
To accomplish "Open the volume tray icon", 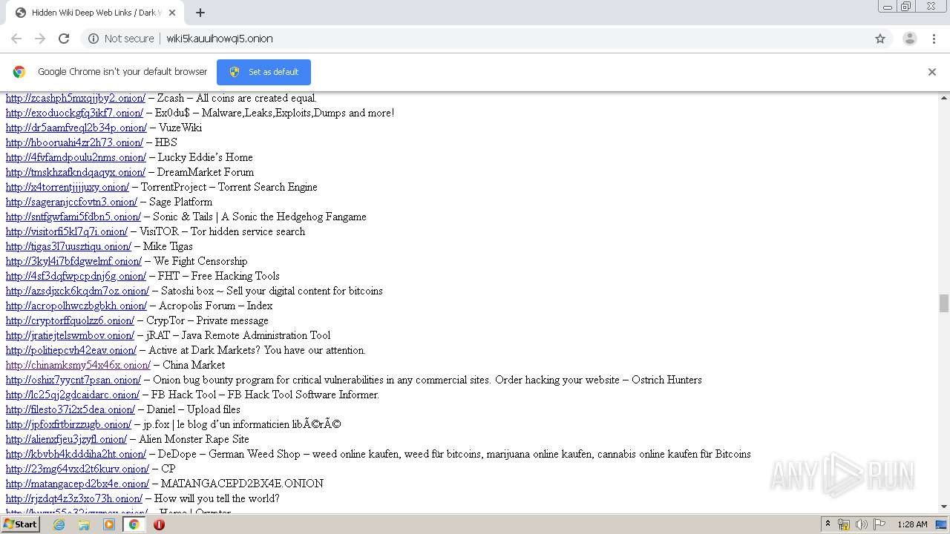I will pos(862,524).
